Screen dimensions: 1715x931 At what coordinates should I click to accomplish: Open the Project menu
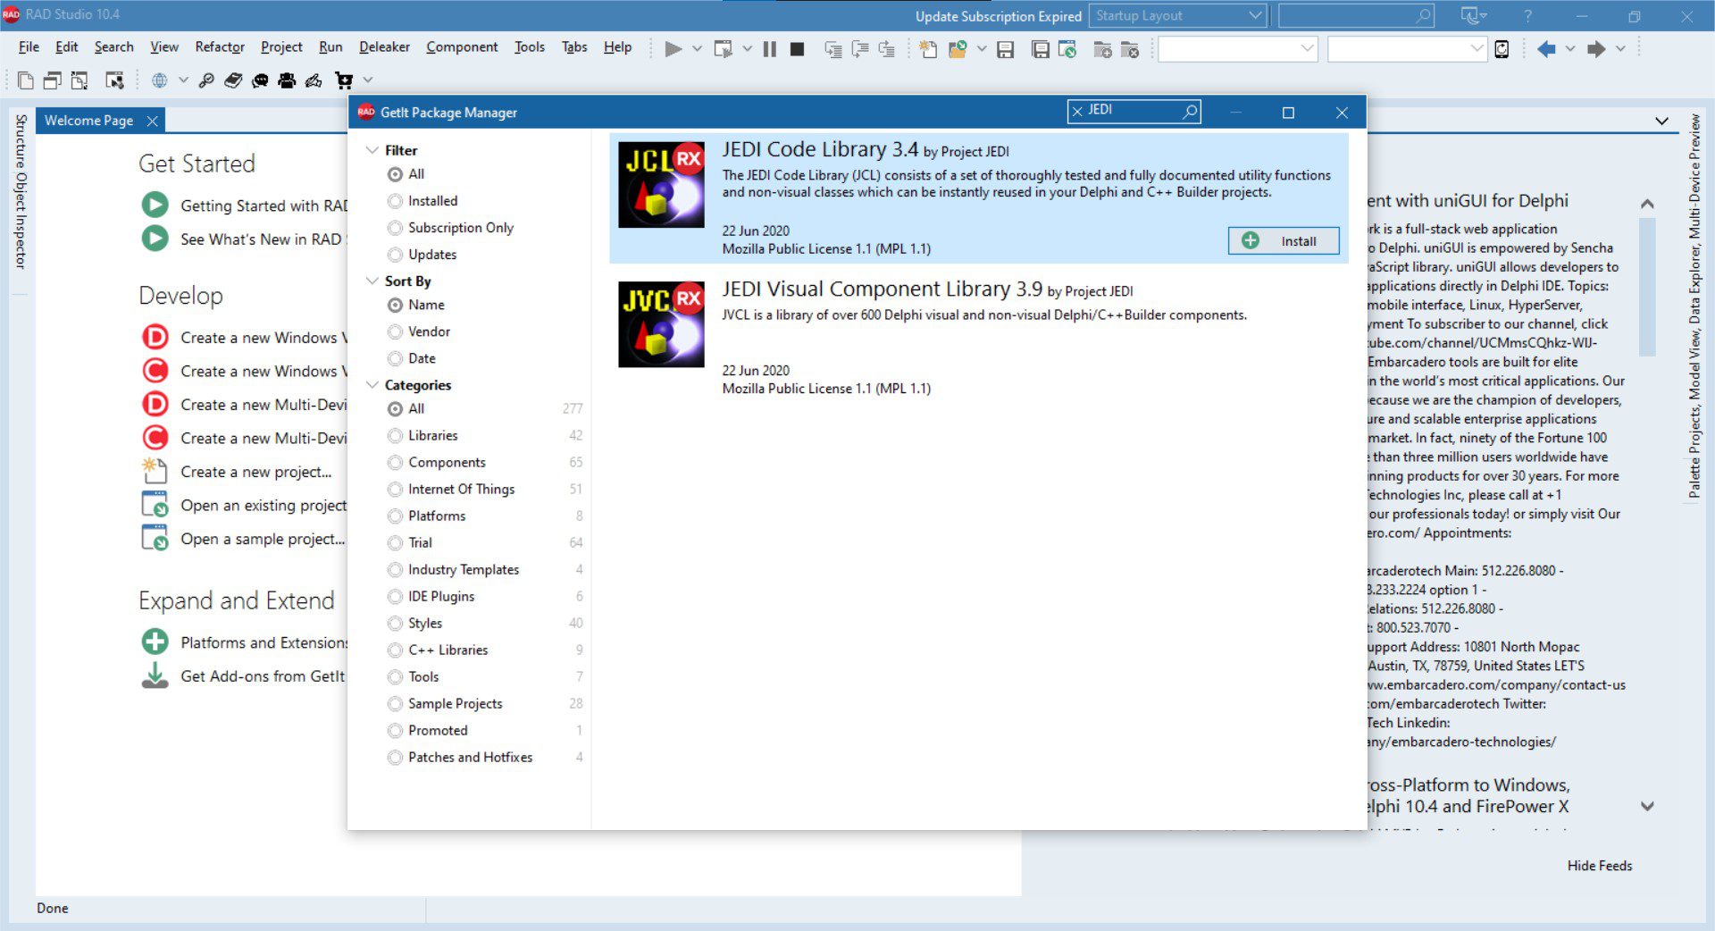point(281,46)
